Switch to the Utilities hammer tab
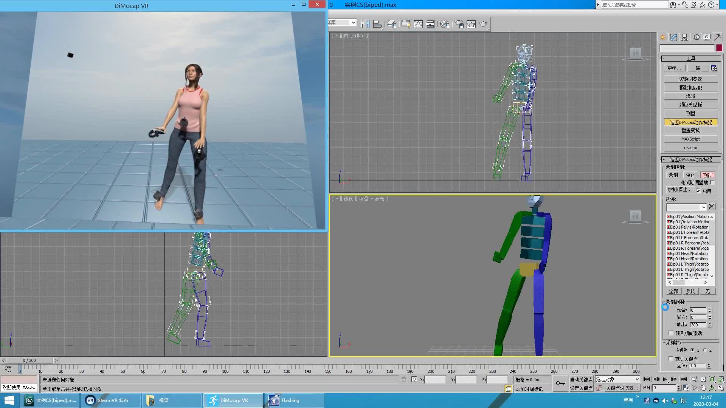726x408 pixels. tap(717, 37)
